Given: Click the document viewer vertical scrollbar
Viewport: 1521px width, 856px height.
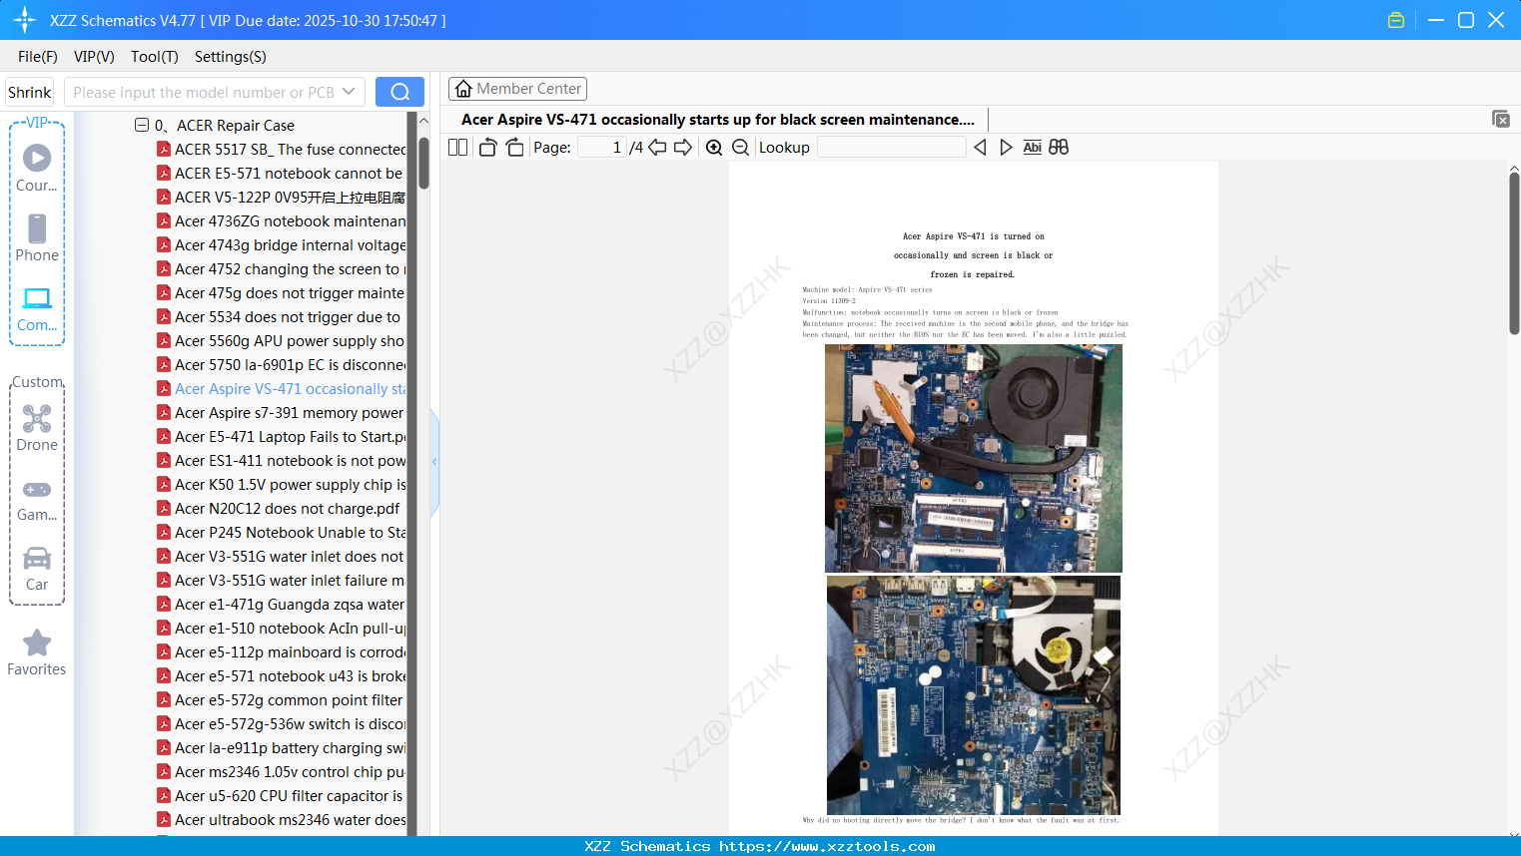Looking at the screenshot, I should click(1514, 253).
